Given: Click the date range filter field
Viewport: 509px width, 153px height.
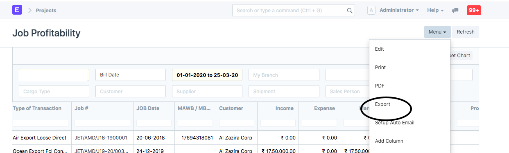Looking at the screenshot, I should click(207, 75).
